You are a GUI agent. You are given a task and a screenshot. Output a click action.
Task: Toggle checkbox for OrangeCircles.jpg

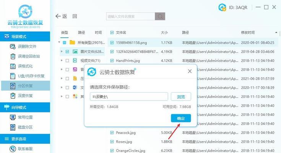pyautogui.click(x=112, y=151)
